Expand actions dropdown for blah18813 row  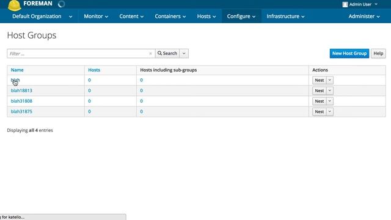330,90
